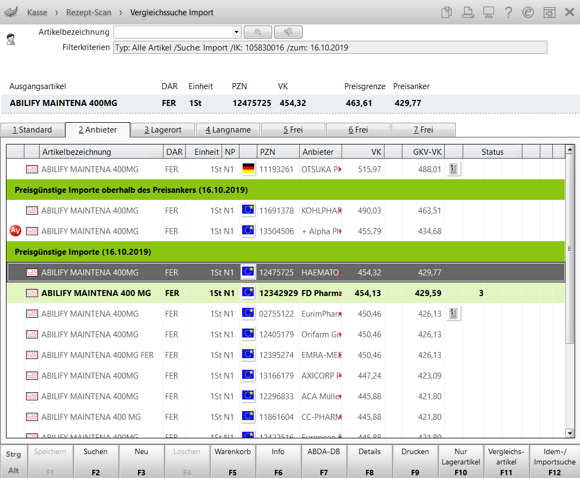This screenshot has width=580, height=478.
Task: Click the EU flag in the HAEMATO row
Action: [248, 272]
